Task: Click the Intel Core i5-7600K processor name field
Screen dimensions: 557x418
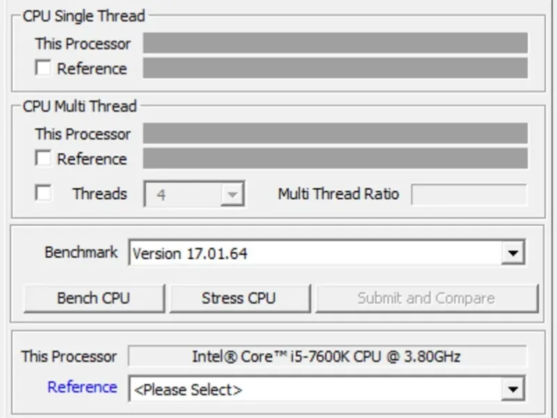Action: [327, 356]
